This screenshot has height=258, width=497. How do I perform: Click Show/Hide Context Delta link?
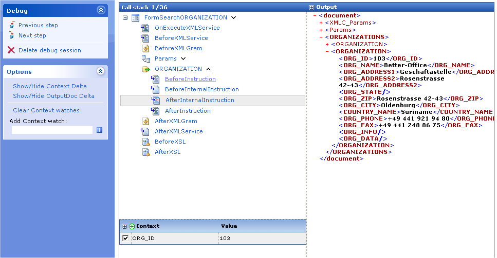(x=50, y=86)
